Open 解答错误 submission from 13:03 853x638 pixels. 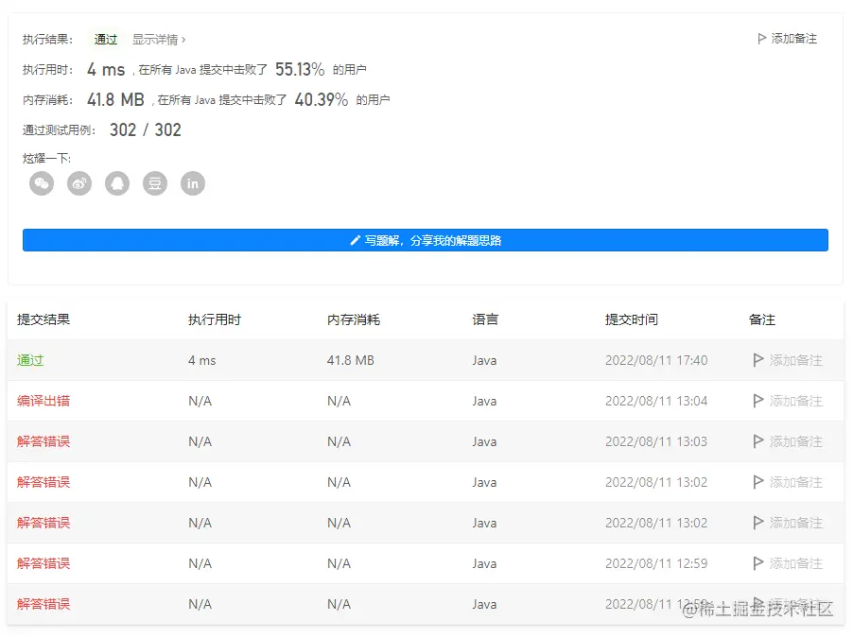(44, 441)
